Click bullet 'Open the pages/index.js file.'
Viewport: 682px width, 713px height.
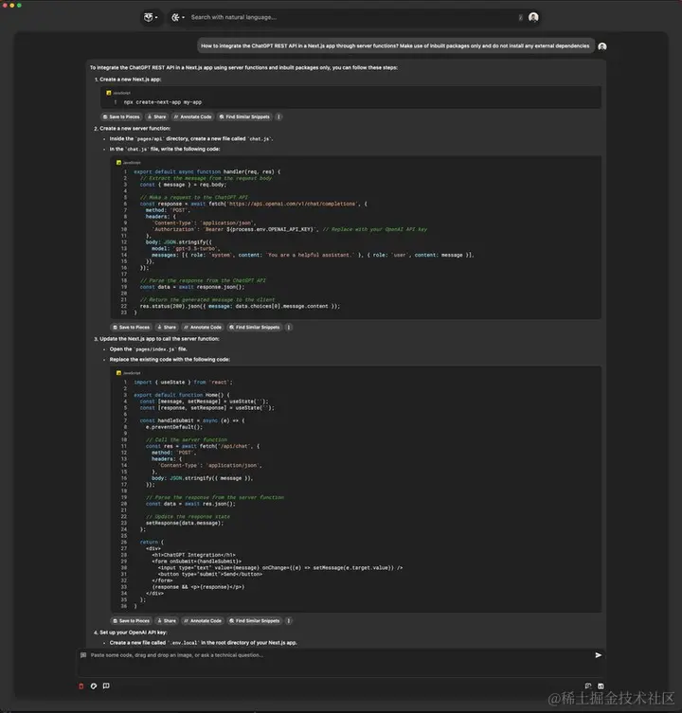click(149, 349)
